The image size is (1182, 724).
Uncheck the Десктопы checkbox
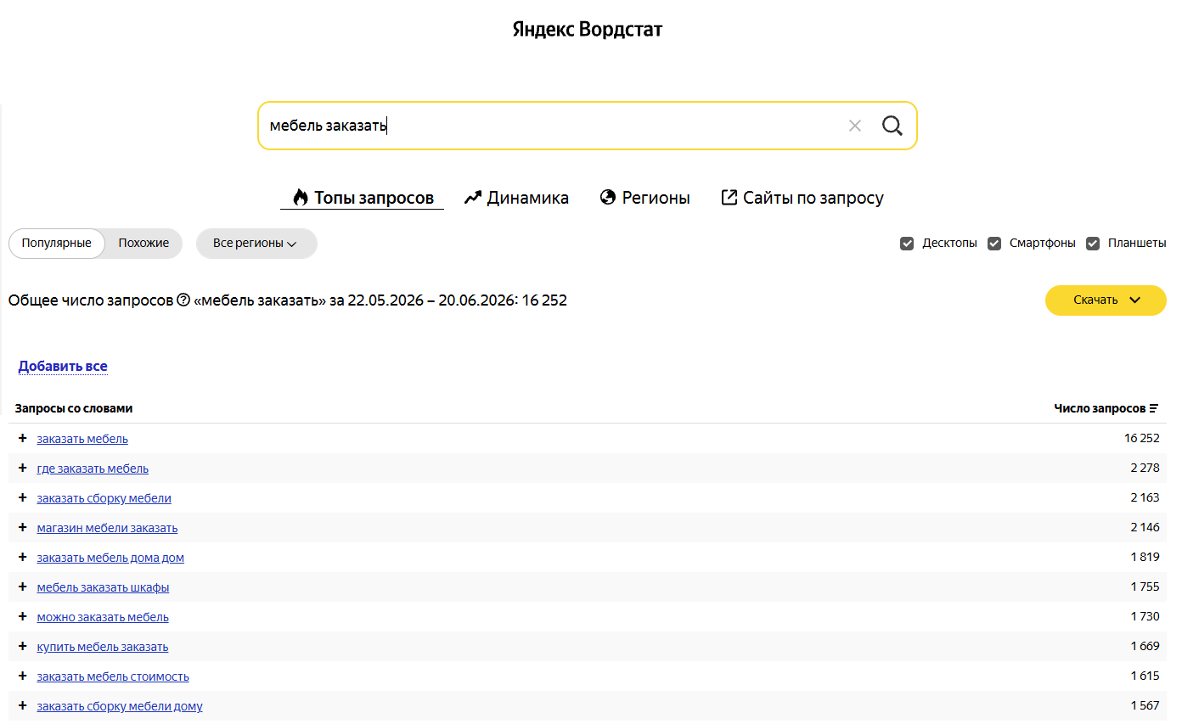(x=907, y=244)
